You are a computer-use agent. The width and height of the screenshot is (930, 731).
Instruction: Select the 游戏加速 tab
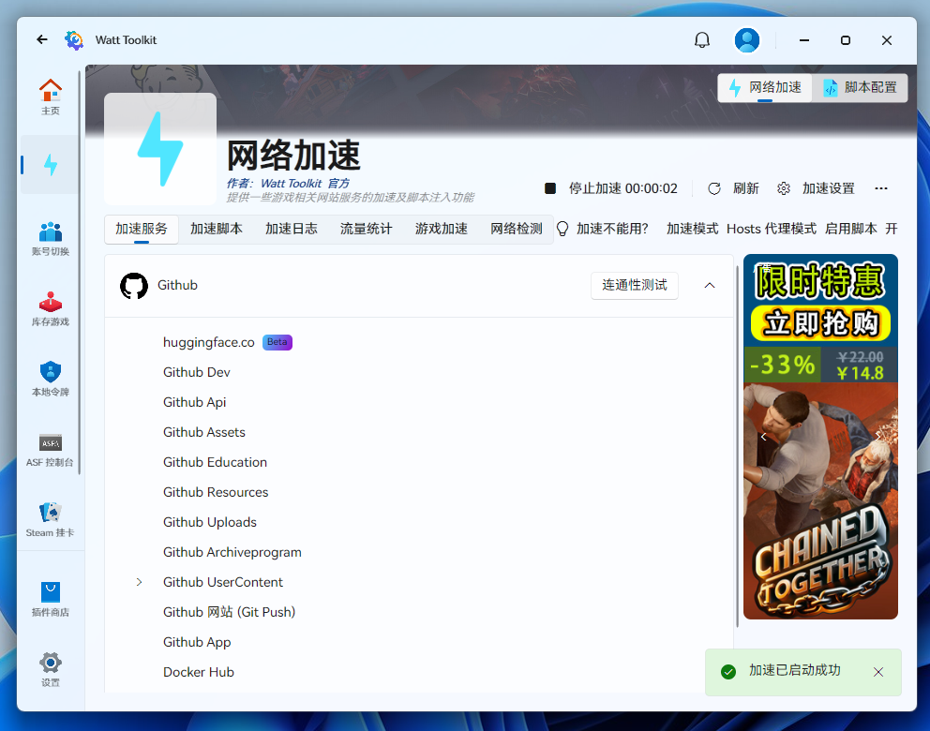(442, 229)
